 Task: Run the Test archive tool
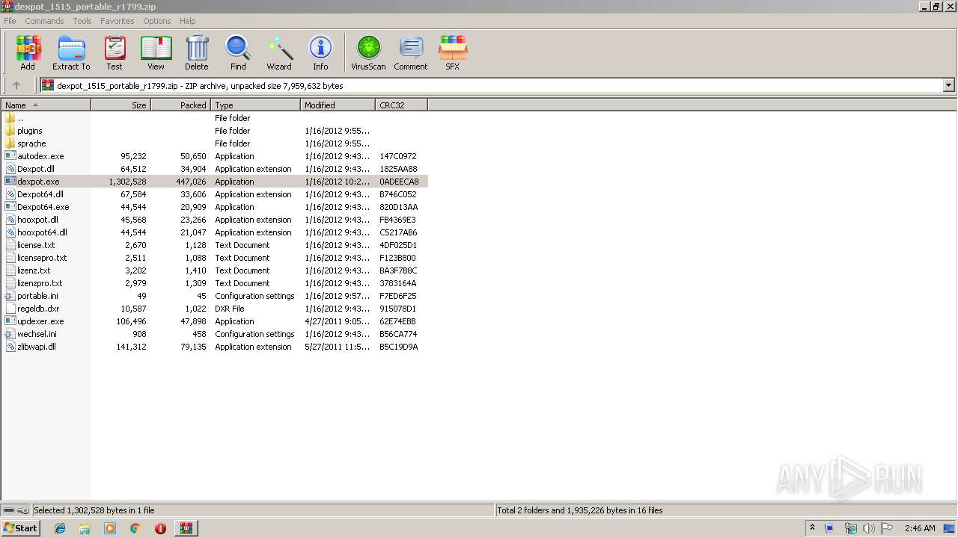pos(115,52)
